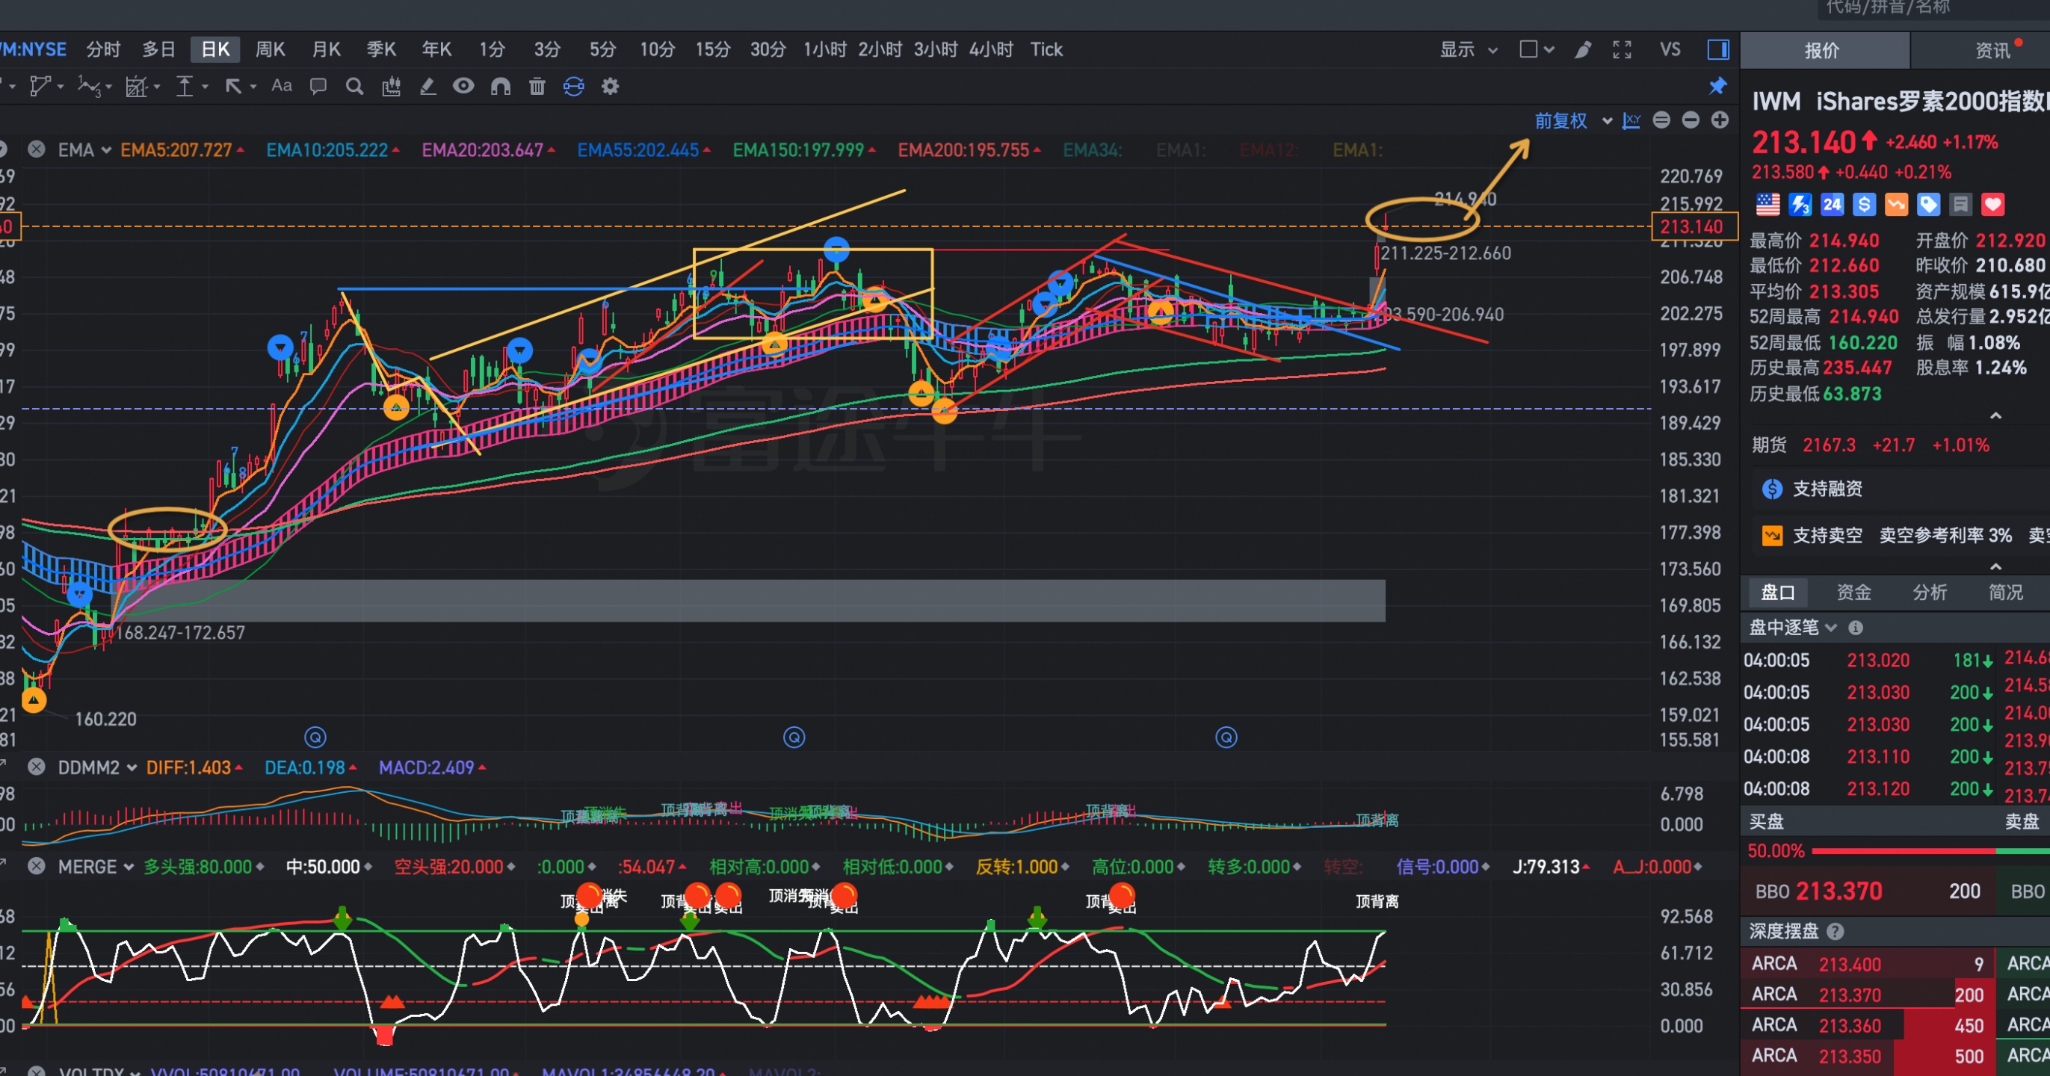2050x1076 pixels.
Task: Open the 资金 capital flow tab
Action: point(1853,592)
